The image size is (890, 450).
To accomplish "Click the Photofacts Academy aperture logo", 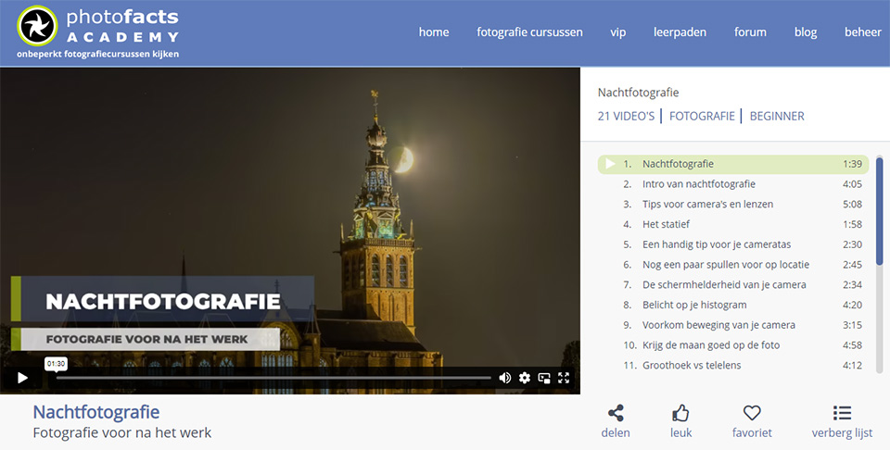I will point(37,26).
